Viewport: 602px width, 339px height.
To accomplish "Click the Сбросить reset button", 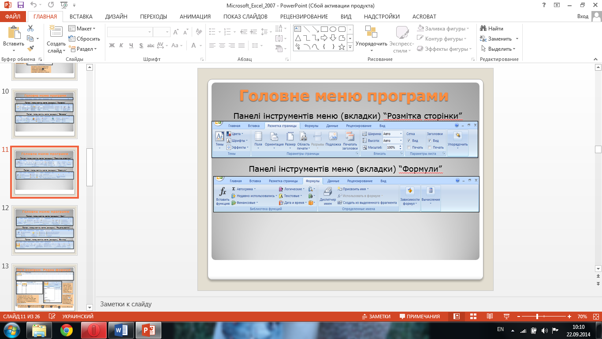I will pyautogui.click(x=84, y=39).
